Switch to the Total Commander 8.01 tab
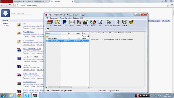The image size is (174, 98). (38, 2)
